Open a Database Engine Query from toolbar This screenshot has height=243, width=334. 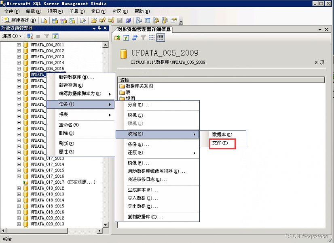[44, 21]
